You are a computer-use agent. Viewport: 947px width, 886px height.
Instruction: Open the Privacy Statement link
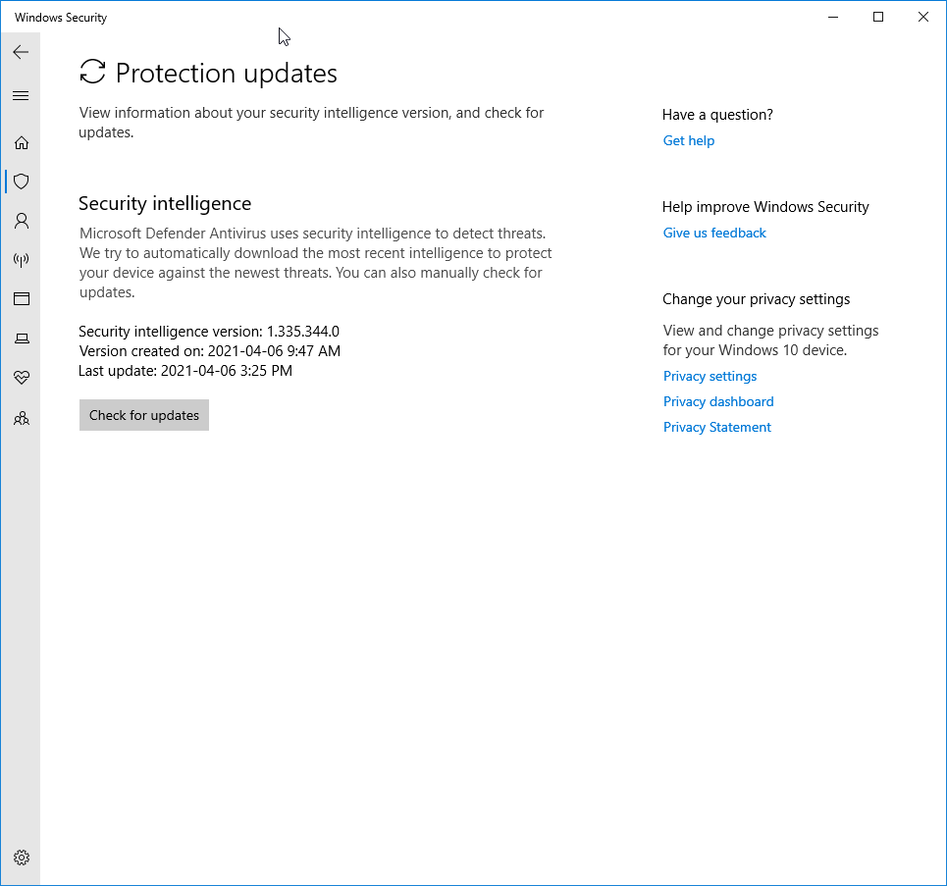click(x=717, y=427)
